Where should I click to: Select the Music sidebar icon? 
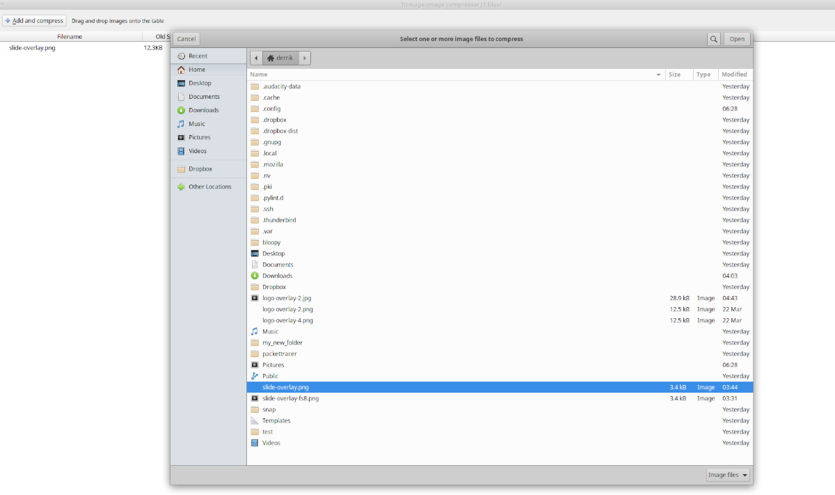pyautogui.click(x=183, y=123)
